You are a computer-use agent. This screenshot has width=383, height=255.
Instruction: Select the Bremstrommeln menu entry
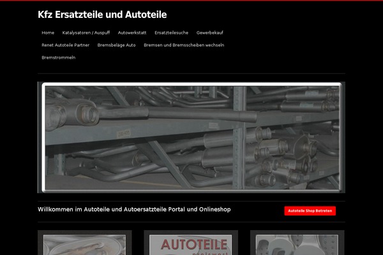point(58,57)
